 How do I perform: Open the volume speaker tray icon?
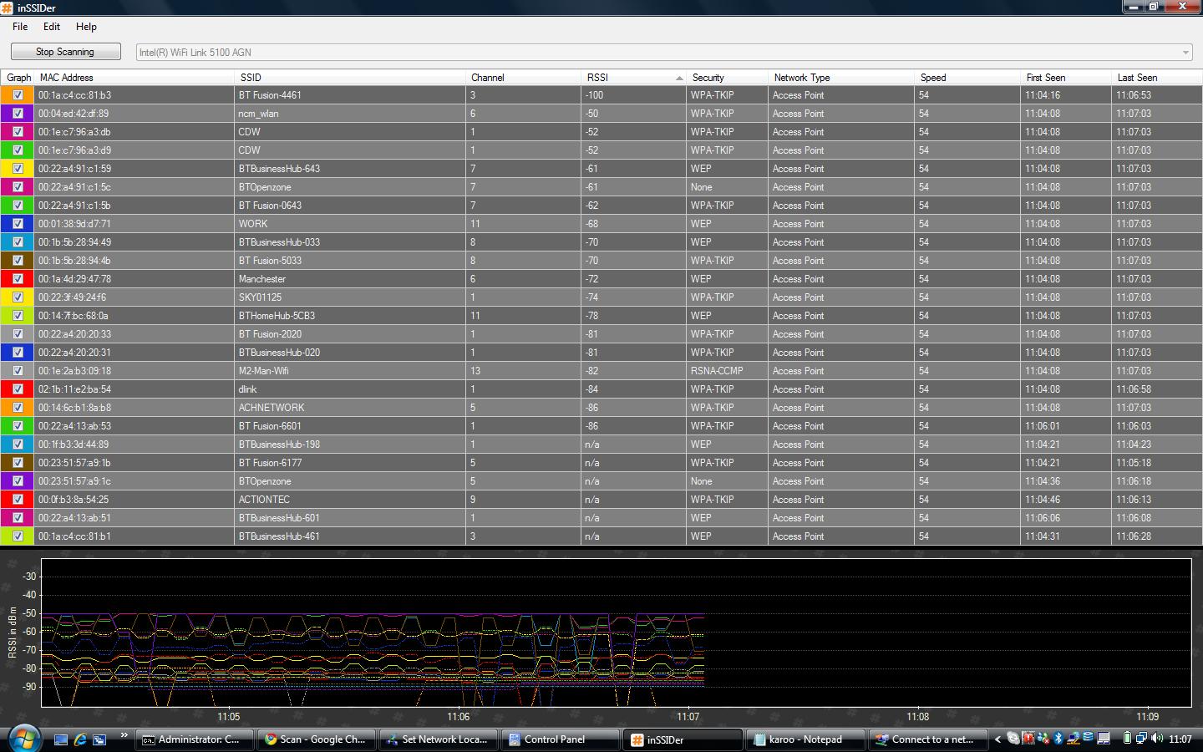point(1157,738)
